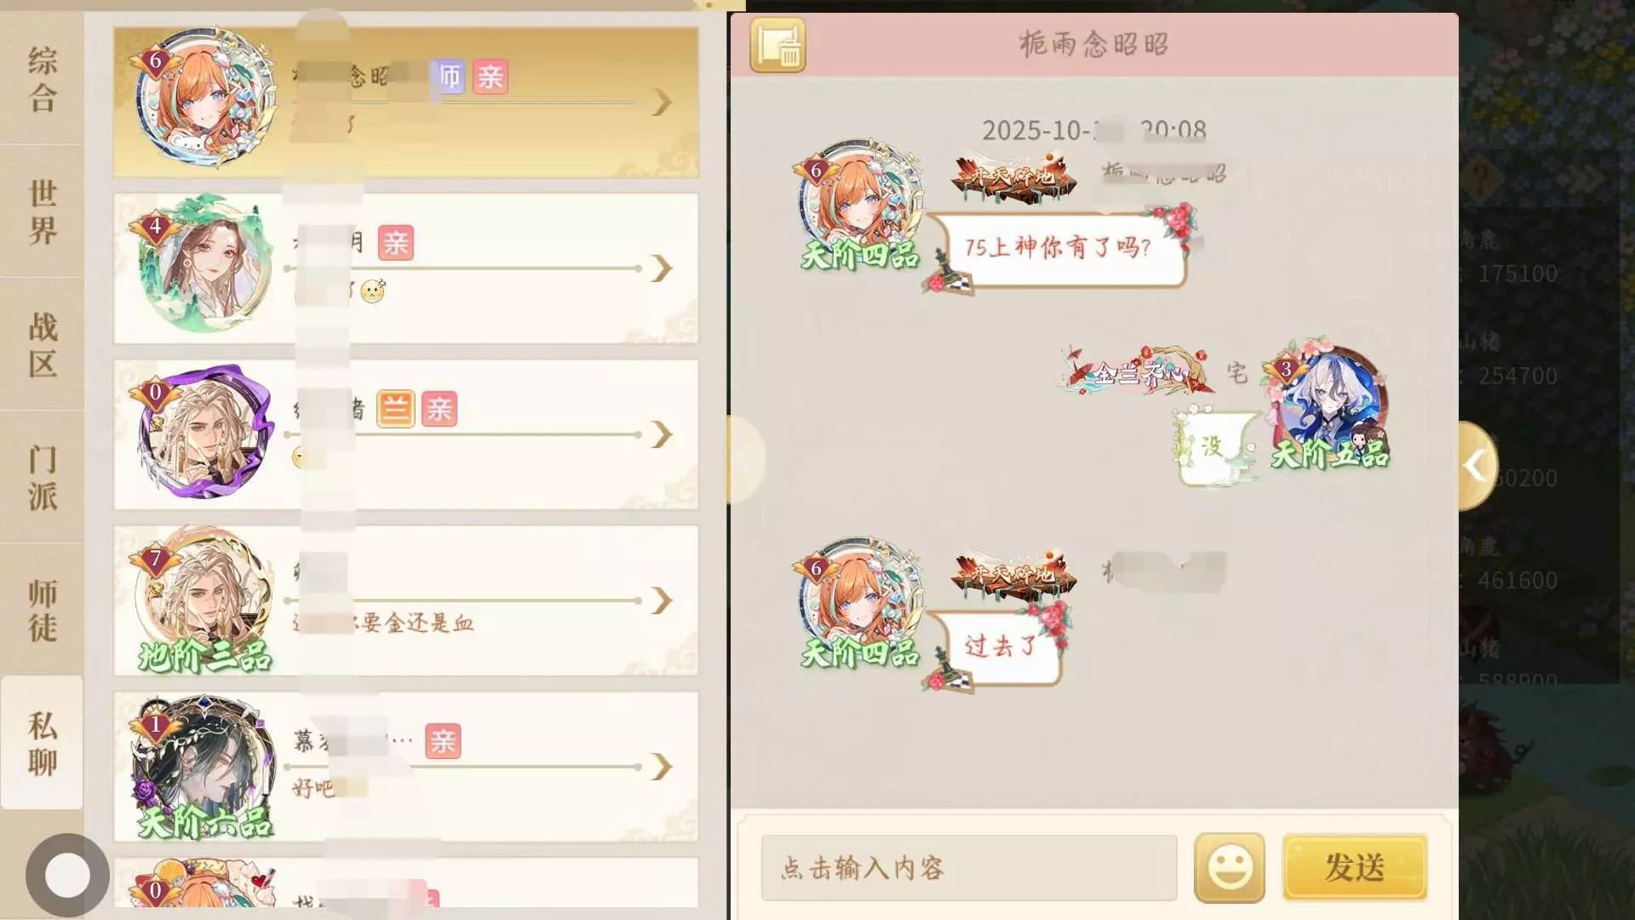The height and width of the screenshot is (920, 1635).
Task: Tap the 兰 badge on third contact
Action: 395,409
